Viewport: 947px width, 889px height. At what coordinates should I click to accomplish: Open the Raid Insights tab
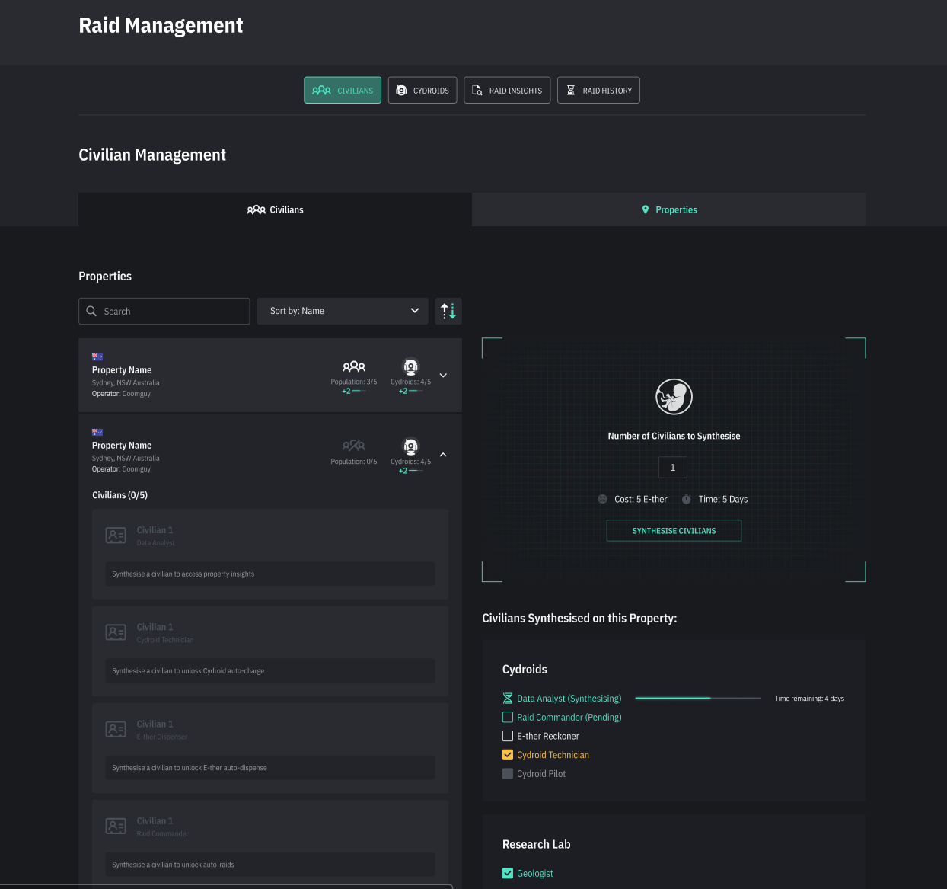point(507,91)
